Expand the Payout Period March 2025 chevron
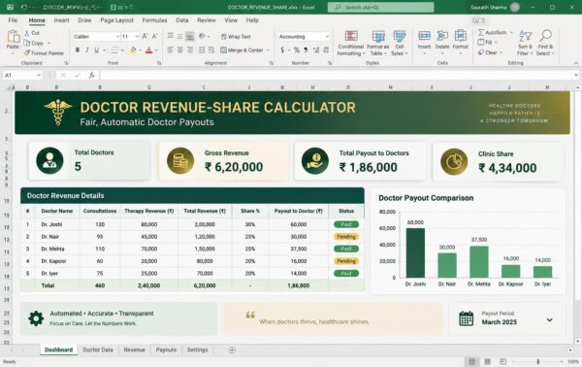The width and height of the screenshot is (582, 367). [x=549, y=319]
